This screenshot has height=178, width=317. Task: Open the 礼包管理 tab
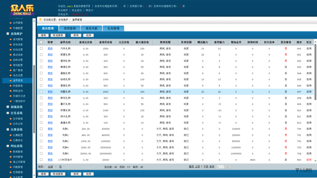[x=113, y=28]
